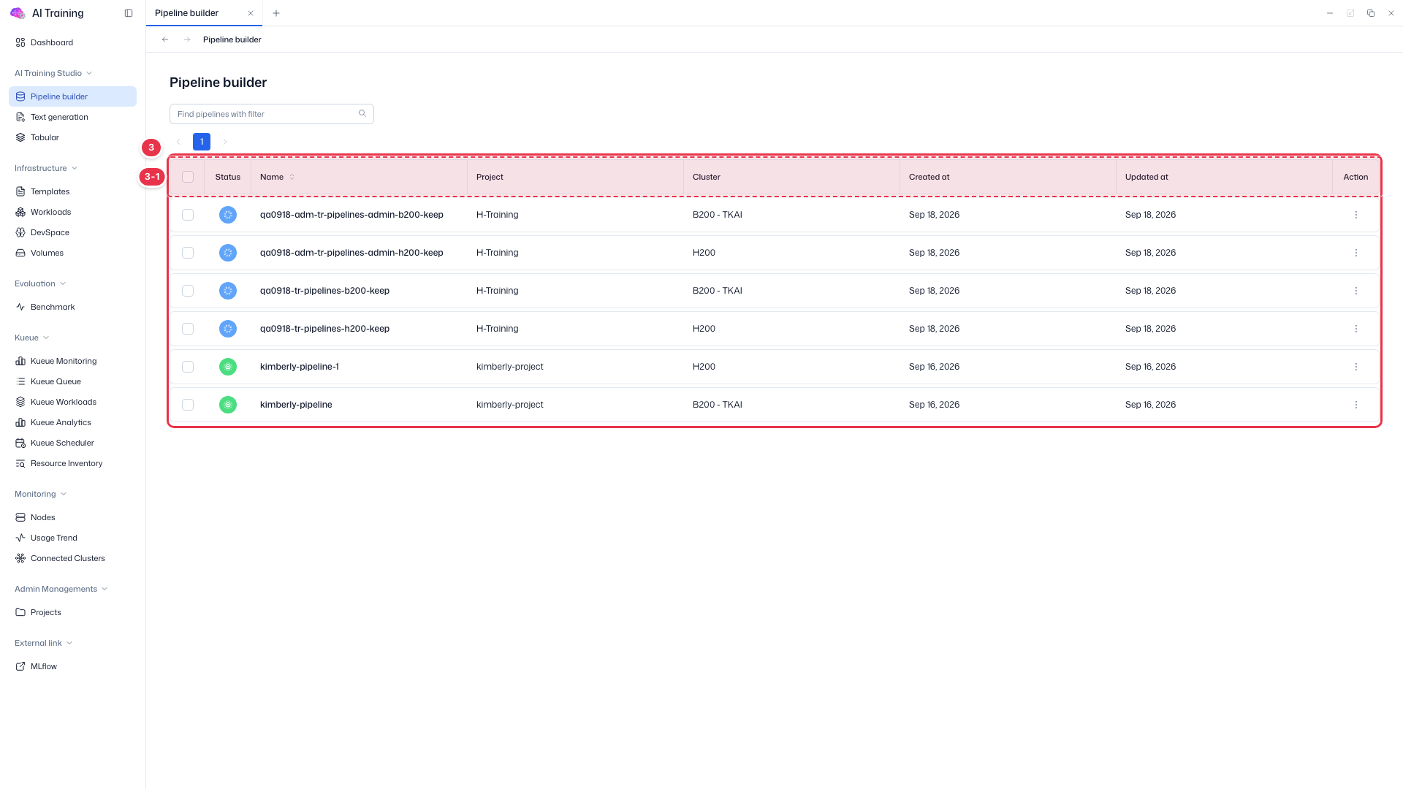1403x789 pixels.
Task: Go forward with the right arrow icon
Action: click(187, 39)
